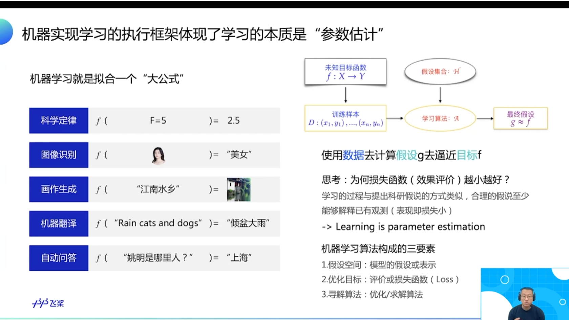The height and width of the screenshot is (320, 569).
Task: Click the 机器翻译 blue label
Action: click(x=59, y=224)
